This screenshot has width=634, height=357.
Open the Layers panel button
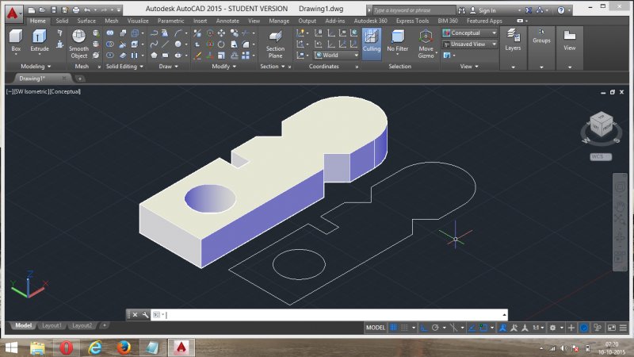513,41
